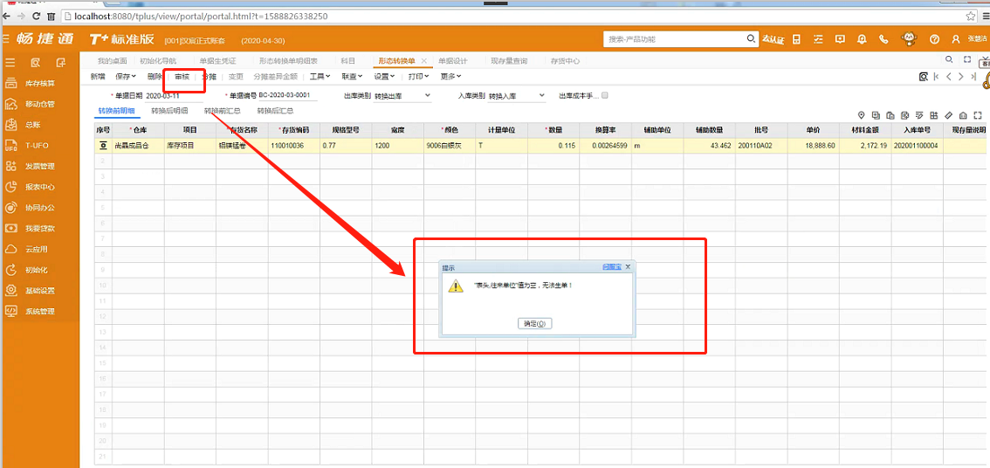Click the 新增 toolbar button
Image resolution: width=990 pixels, height=468 pixels.
pyautogui.click(x=97, y=77)
